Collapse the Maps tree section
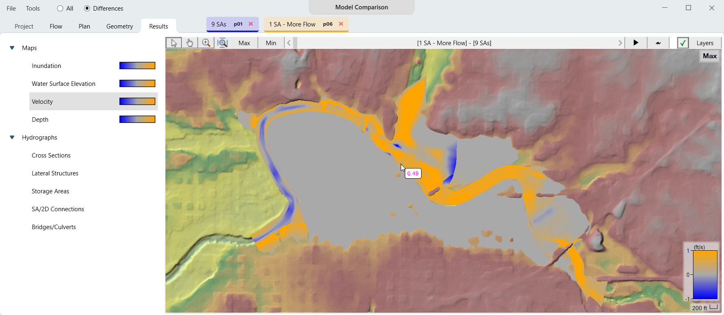 tap(12, 48)
